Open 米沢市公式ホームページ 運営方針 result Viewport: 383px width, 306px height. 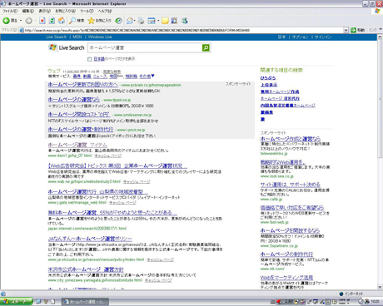click(86, 269)
